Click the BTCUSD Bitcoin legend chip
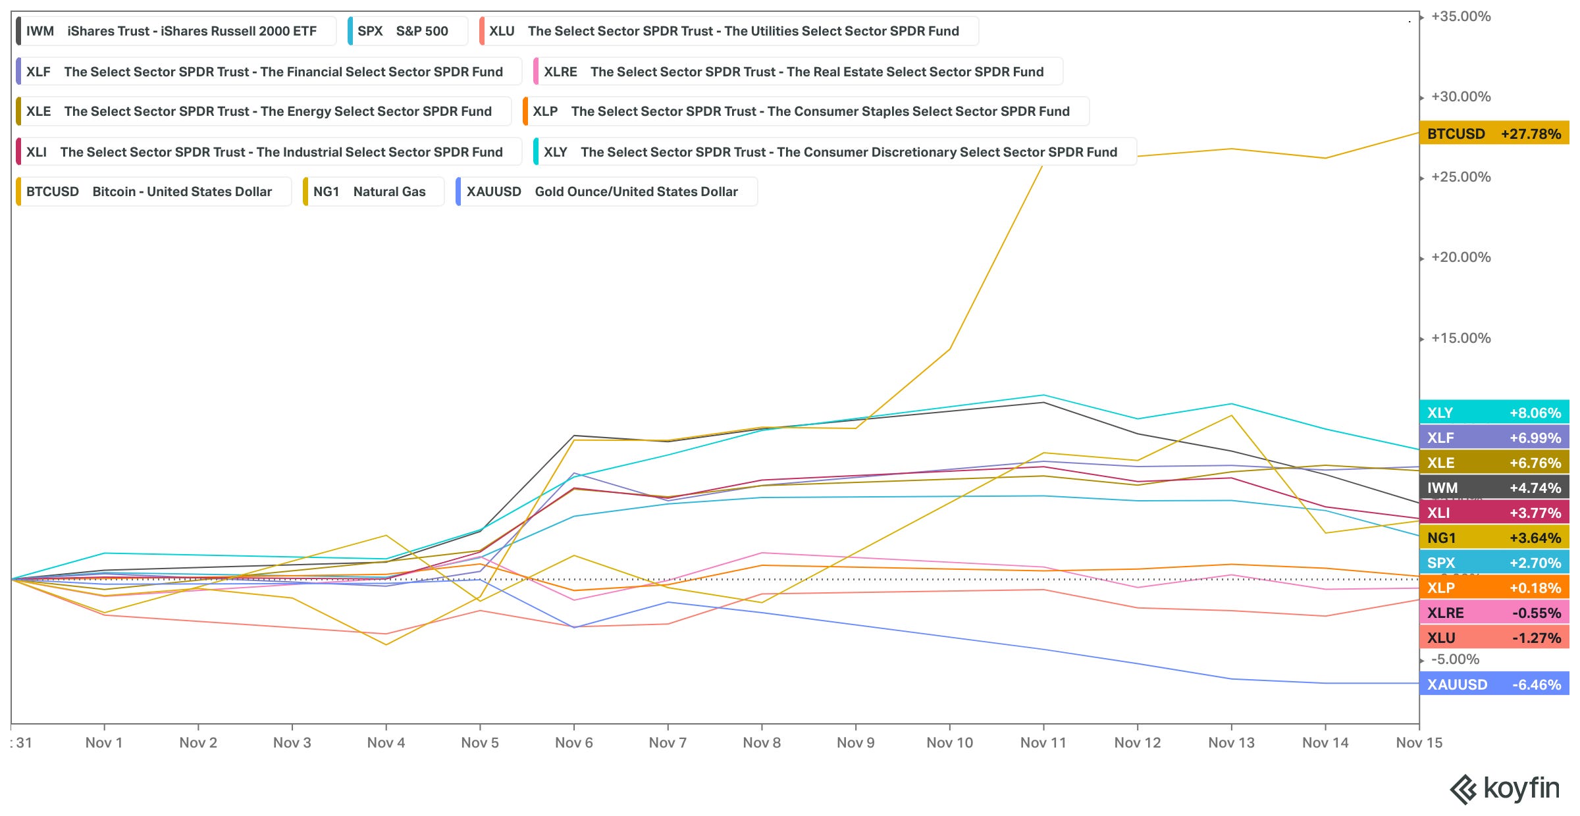The image size is (1580, 816). 153,191
